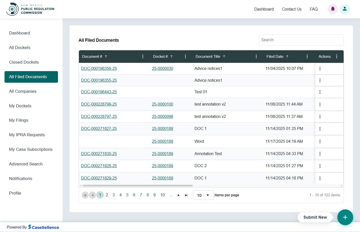Click the Search input field
This screenshot has width=360, height=232.
[301, 40]
